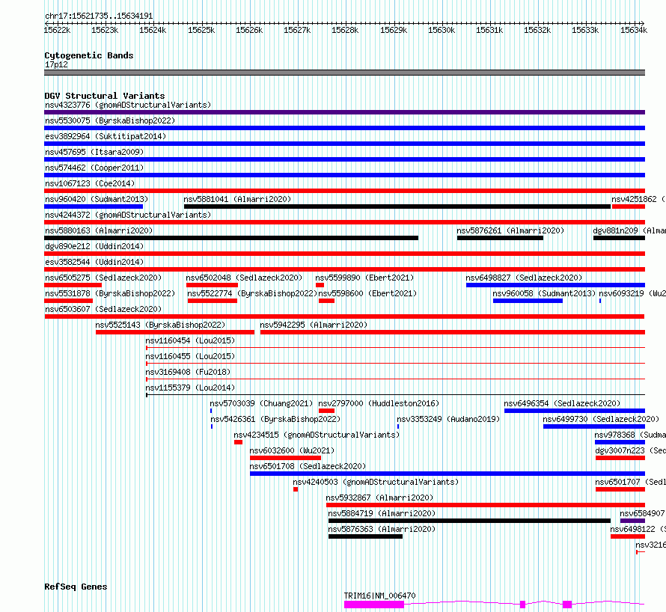666x612 pixels.
Task: Select the nsv5426361 (ByrskaBishop2022) label
Action: pos(275,419)
